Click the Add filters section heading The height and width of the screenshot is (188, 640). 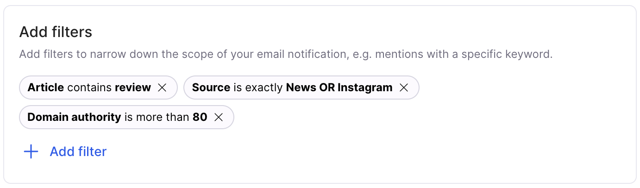(56, 32)
